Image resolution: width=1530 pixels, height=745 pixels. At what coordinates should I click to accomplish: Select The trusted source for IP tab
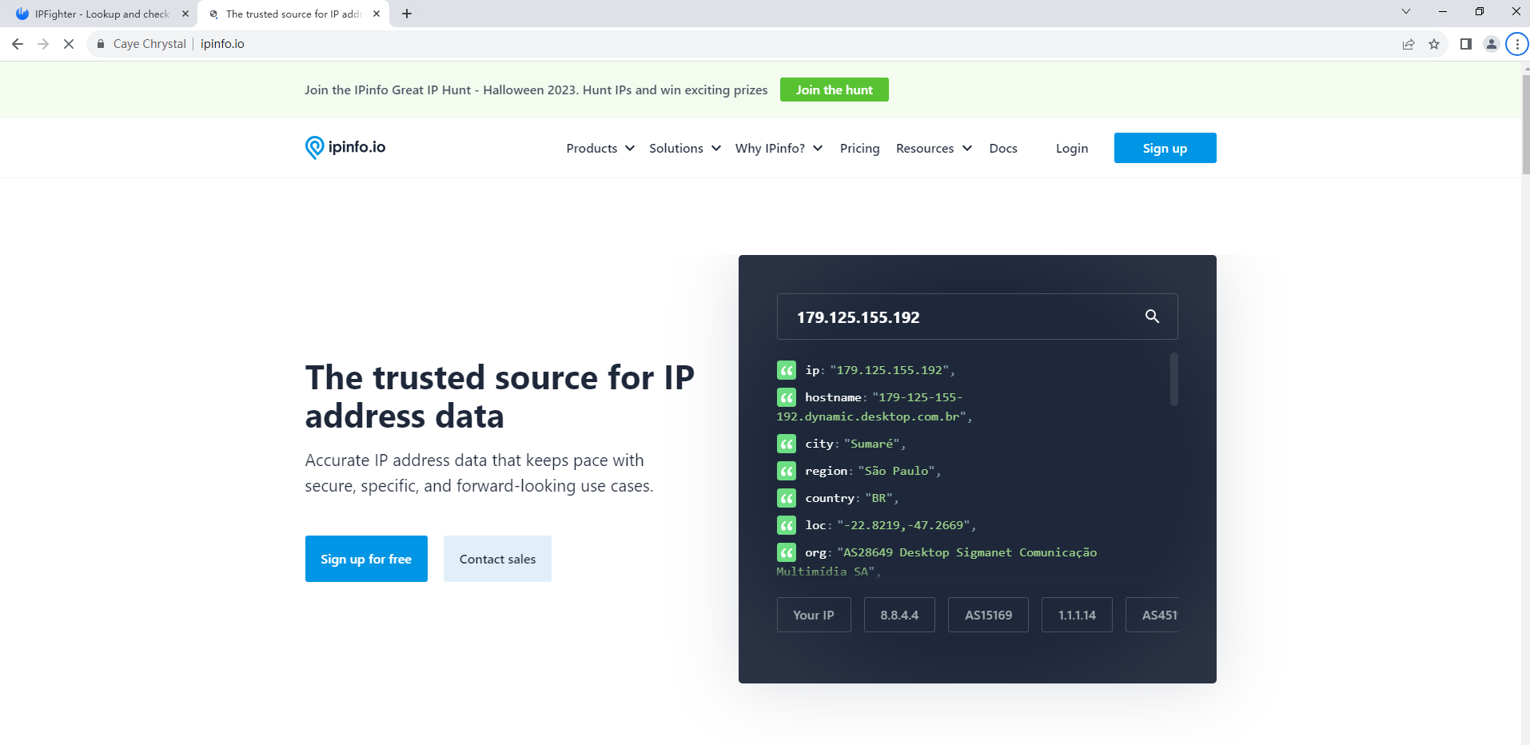pyautogui.click(x=293, y=14)
